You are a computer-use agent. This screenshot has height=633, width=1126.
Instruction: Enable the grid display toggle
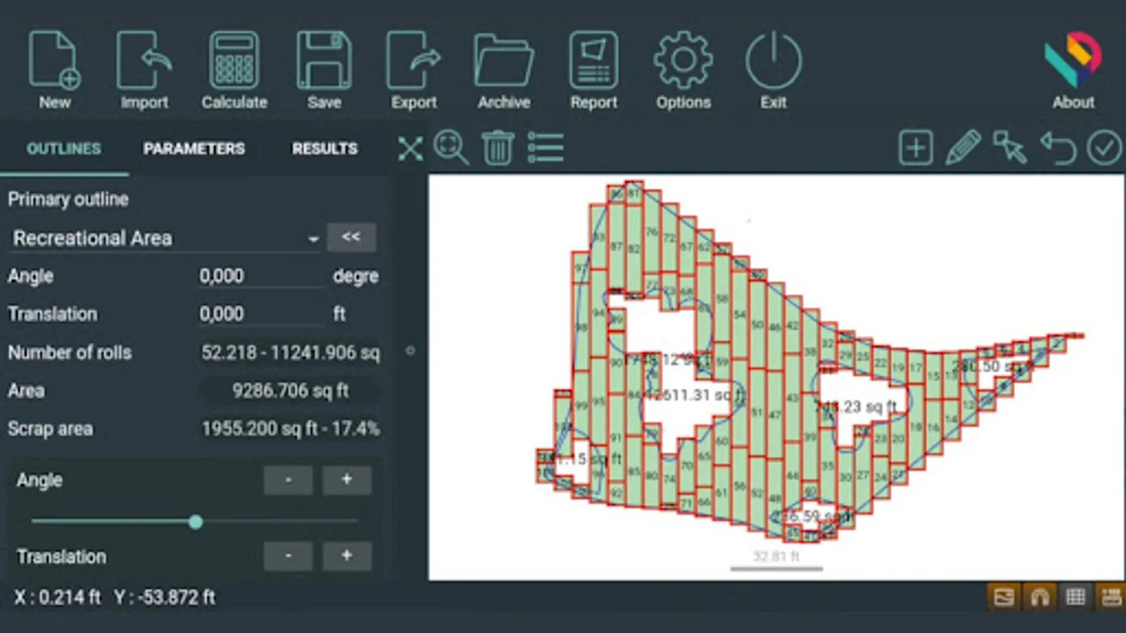click(x=1076, y=596)
